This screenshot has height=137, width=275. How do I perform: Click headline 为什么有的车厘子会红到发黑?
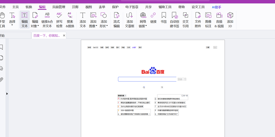click(x=132, y=106)
